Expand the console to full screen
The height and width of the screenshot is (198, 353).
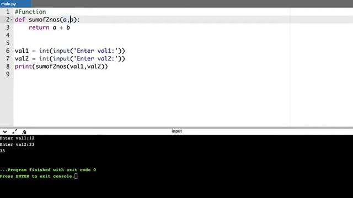[15, 132]
